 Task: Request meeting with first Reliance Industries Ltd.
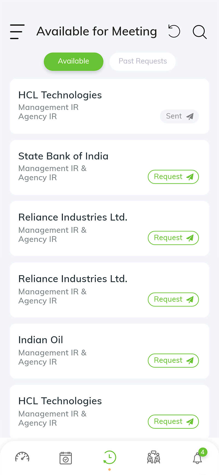pyautogui.click(x=173, y=238)
